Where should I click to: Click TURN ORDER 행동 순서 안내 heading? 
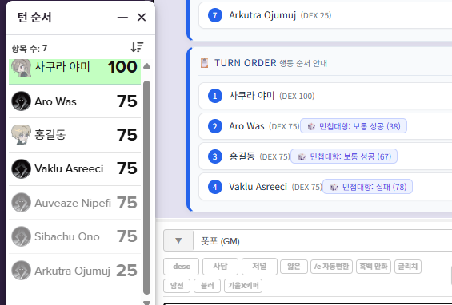click(x=270, y=63)
